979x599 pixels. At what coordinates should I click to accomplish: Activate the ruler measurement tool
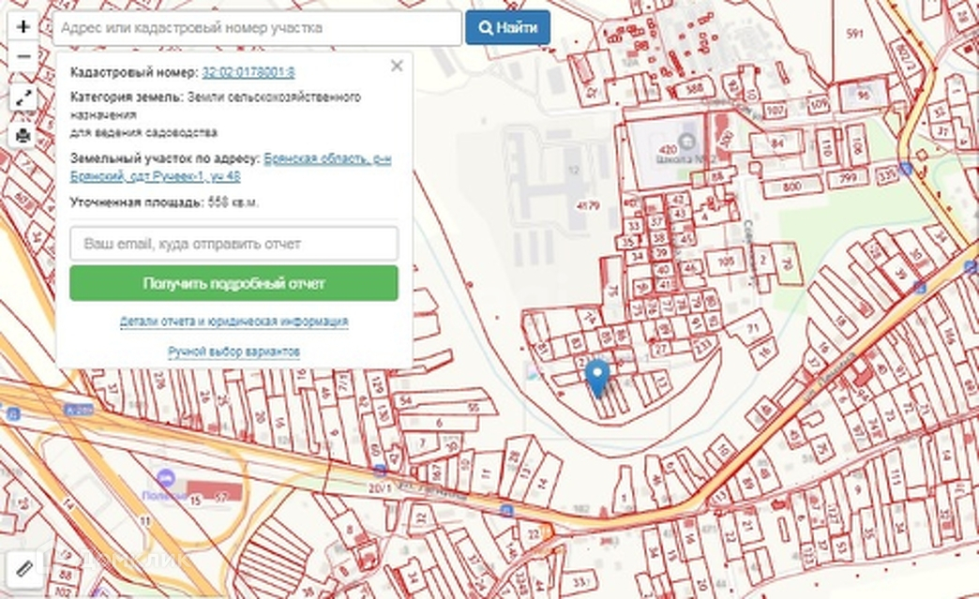[23, 568]
